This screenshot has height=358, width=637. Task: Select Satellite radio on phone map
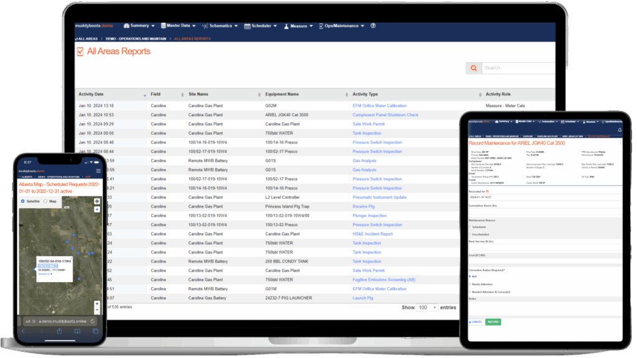tap(23, 201)
